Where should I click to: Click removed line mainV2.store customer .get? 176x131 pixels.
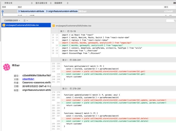(x=119, y=71)
